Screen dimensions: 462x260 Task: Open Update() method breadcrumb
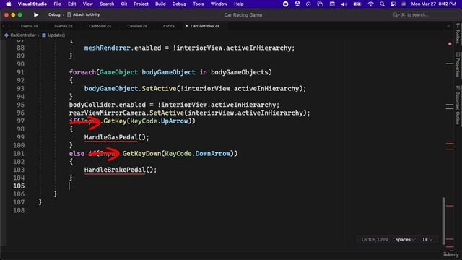56,35
